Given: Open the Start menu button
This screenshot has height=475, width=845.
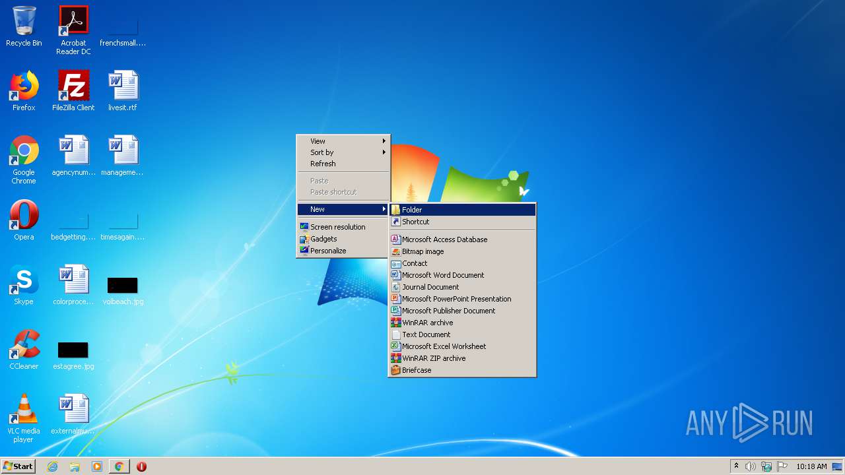Looking at the screenshot, I should (18, 466).
